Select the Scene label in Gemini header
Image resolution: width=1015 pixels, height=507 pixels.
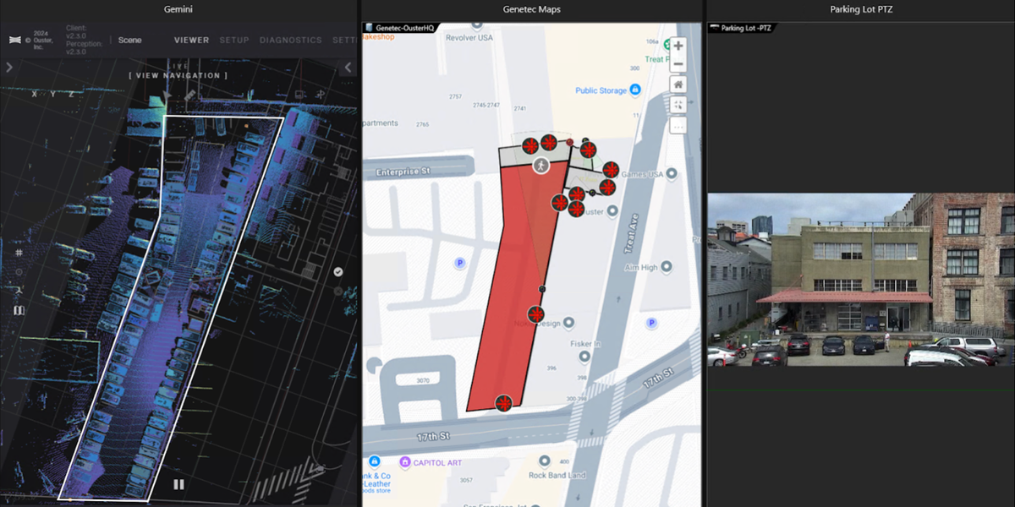pos(130,40)
